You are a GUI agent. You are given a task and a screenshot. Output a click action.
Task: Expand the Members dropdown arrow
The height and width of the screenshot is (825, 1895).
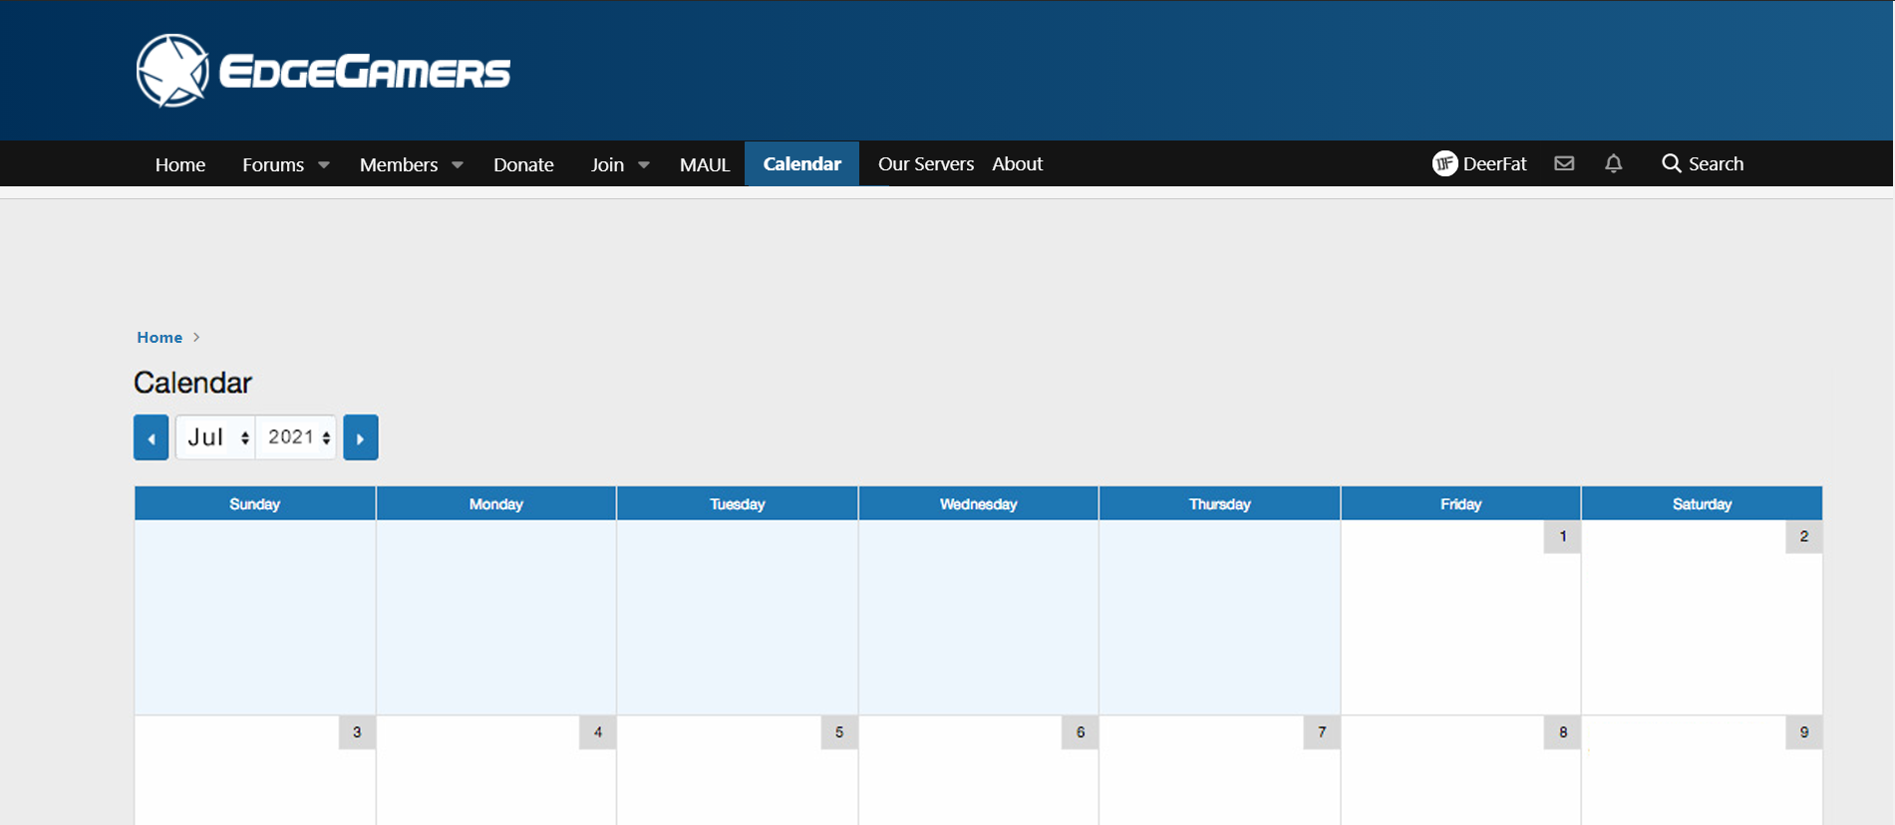(458, 165)
